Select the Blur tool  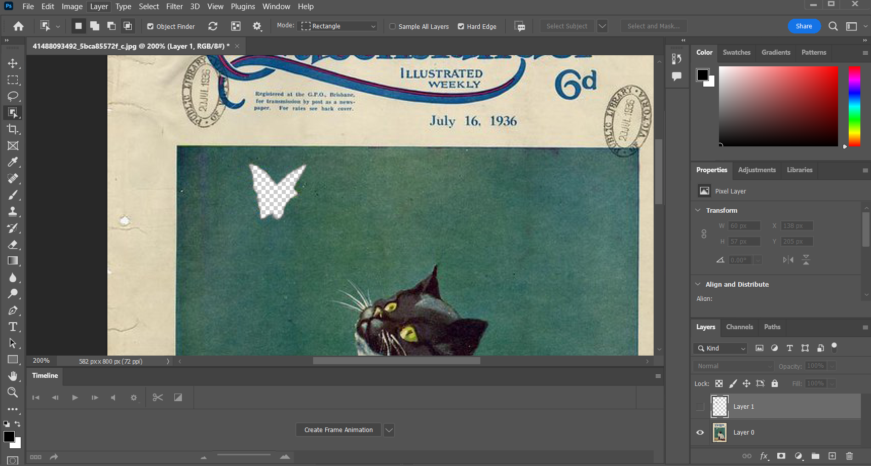click(x=13, y=277)
